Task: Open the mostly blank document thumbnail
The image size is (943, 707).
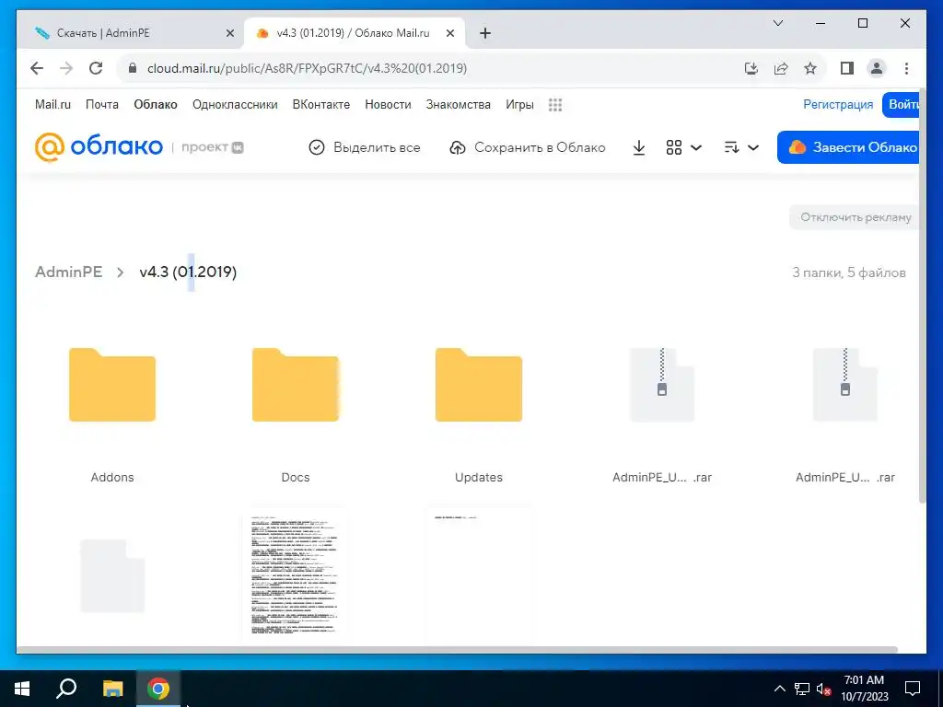Action: click(x=479, y=576)
